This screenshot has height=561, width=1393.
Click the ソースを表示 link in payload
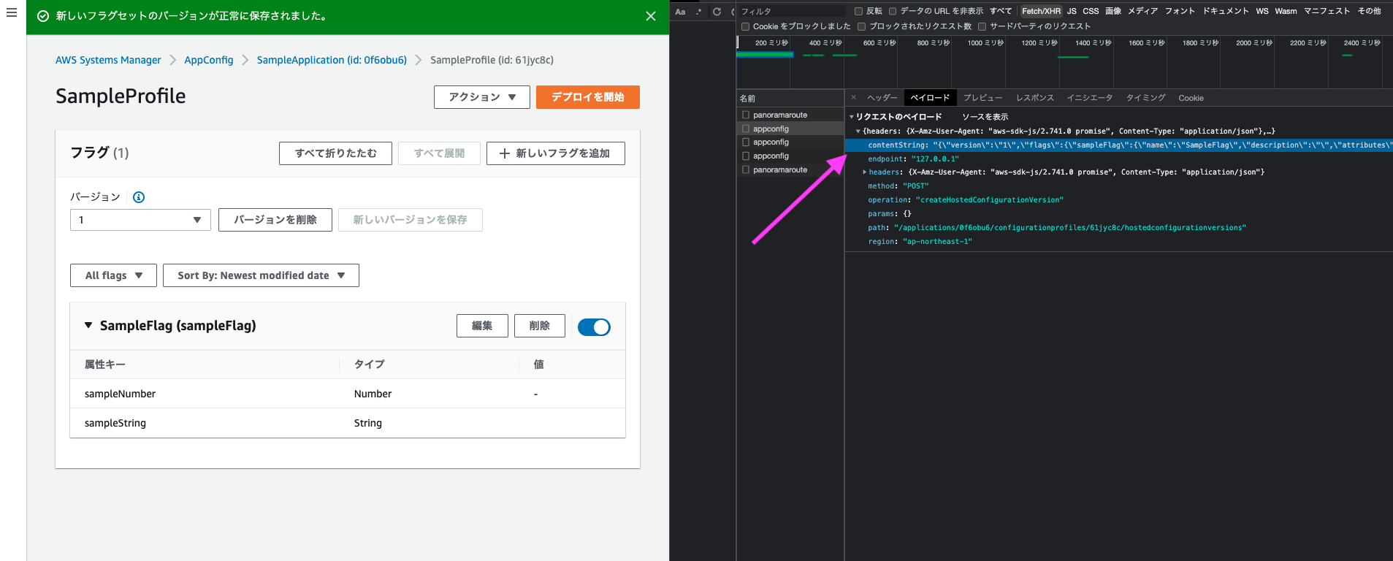[x=985, y=117]
